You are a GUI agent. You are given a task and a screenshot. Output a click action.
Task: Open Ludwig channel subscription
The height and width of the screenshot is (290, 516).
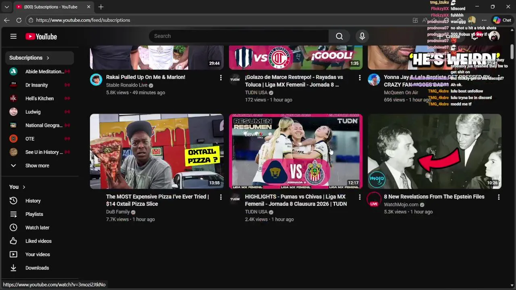39,112
